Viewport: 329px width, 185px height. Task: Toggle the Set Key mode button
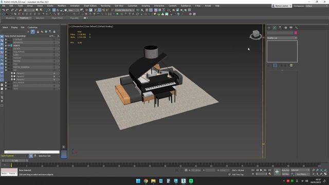[285, 174]
